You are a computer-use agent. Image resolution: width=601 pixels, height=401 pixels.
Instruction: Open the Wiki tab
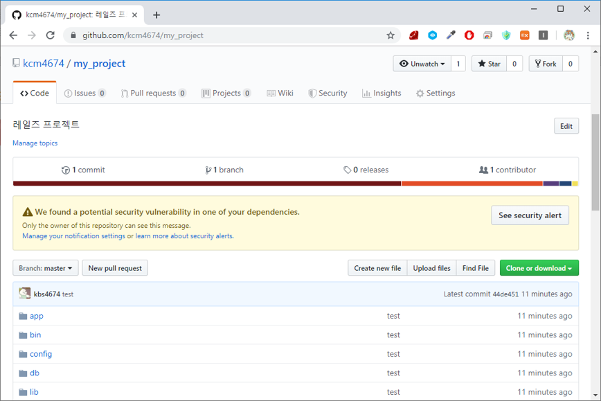[280, 93]
